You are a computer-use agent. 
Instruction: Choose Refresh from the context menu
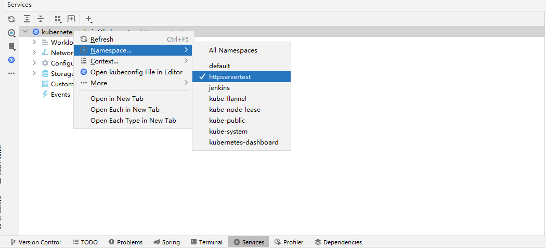coord(101,40)
